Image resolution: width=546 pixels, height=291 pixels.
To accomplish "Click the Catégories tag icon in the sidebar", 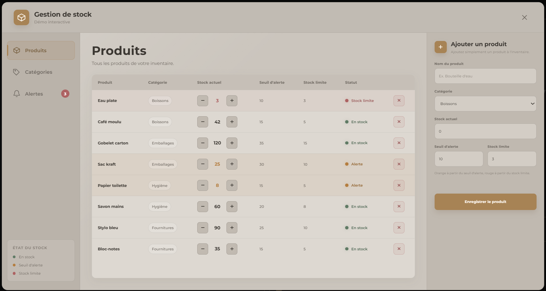I will tap(16, 72).
